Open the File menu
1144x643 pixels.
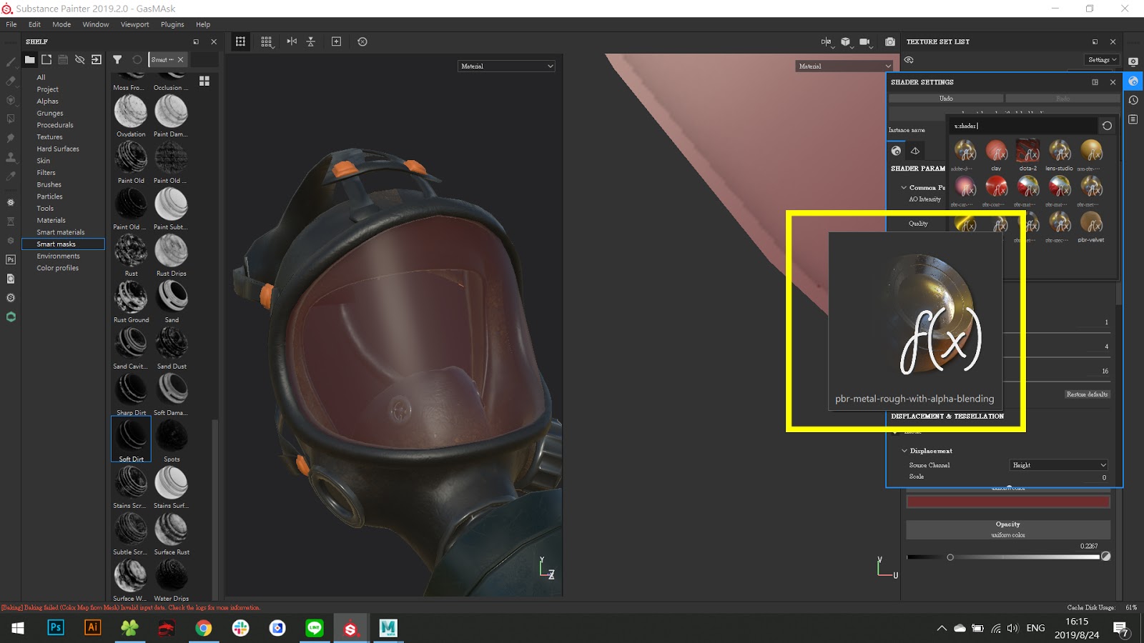coord(11,24)
